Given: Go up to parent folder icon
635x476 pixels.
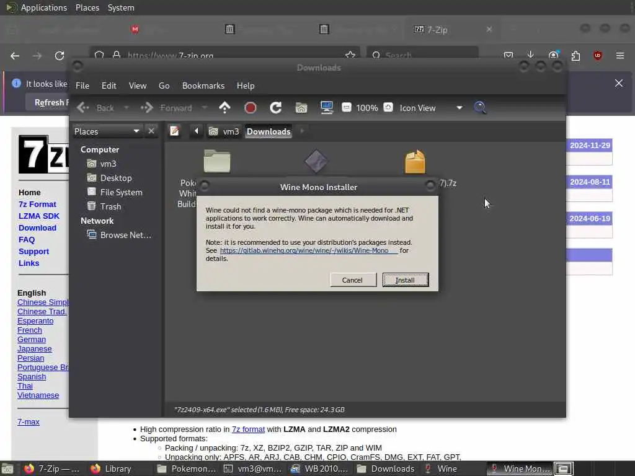Looking at the screenshot, I should pyautogui.click(x=224, y=108).
